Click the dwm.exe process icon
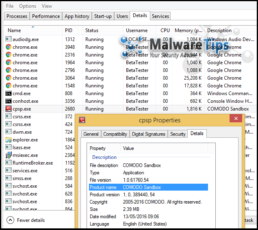 9,132
